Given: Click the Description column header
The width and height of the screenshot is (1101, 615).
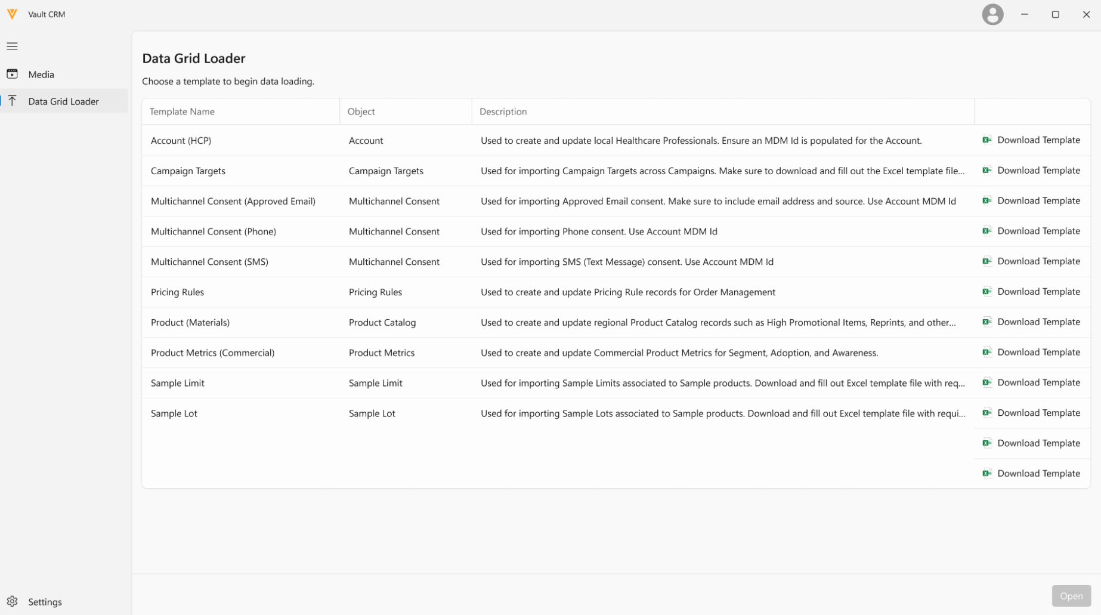Looking at the screenshot, I should [503, 112].
